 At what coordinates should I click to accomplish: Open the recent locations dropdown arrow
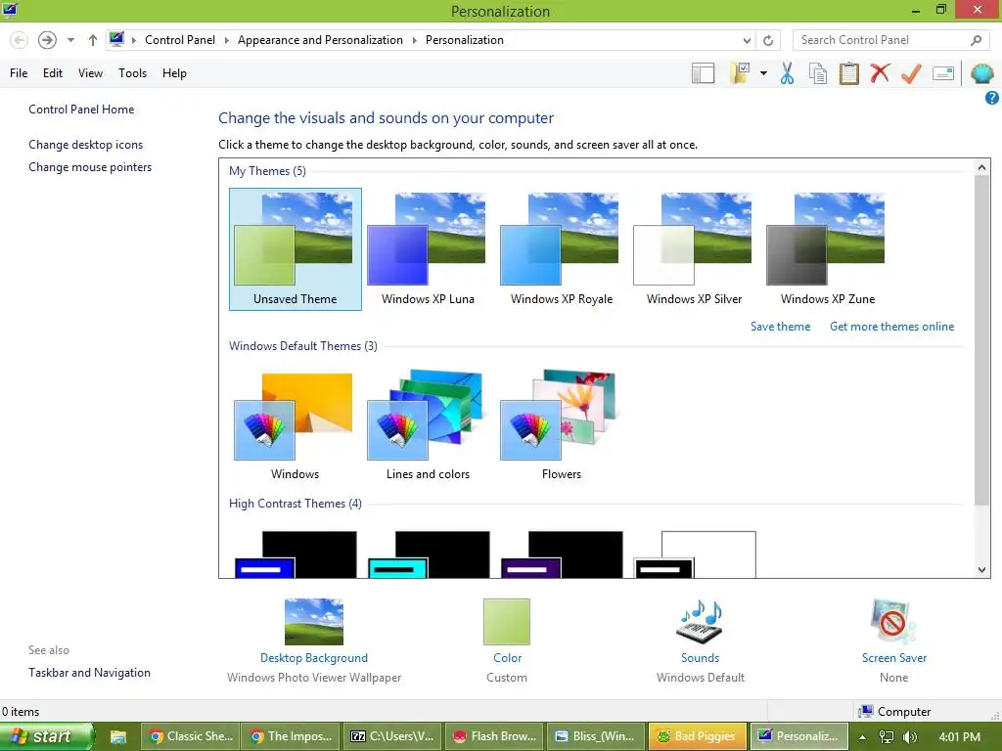pos(70,40)
